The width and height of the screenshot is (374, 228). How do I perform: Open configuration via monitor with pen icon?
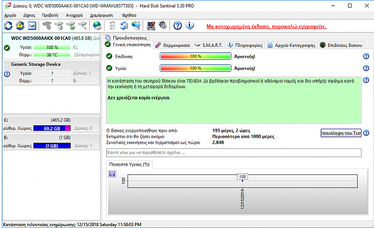151,25
